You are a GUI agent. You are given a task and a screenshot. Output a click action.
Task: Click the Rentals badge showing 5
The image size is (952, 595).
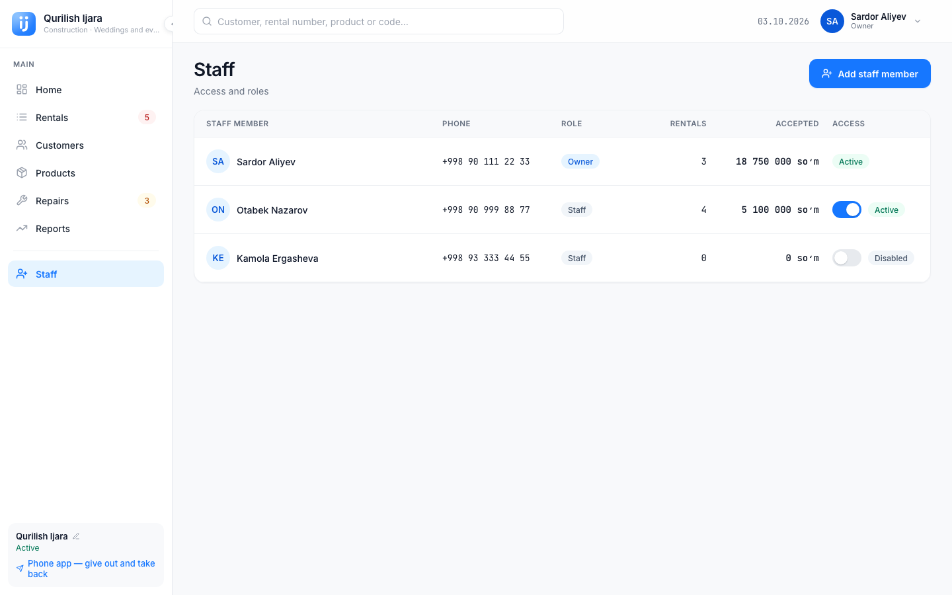point(147,118)
